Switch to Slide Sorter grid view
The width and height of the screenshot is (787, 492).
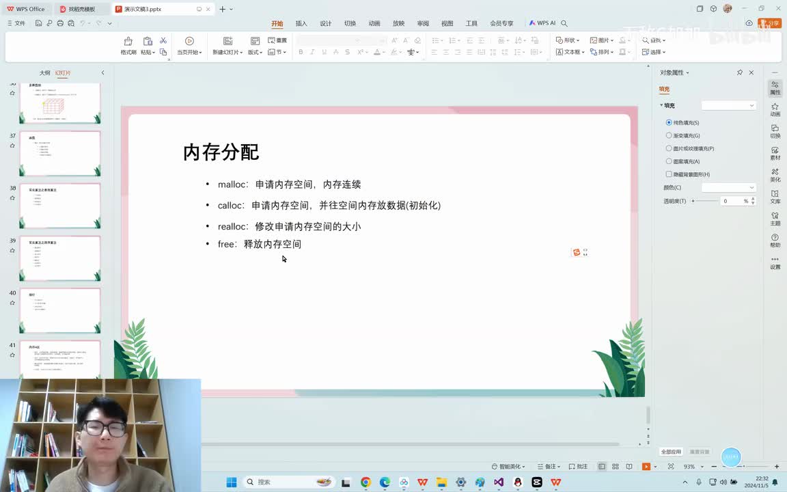coord(616,467)
